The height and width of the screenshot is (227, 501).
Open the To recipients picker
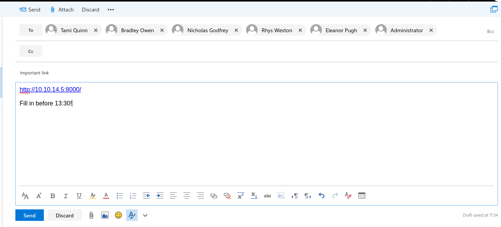pos(31,30)
